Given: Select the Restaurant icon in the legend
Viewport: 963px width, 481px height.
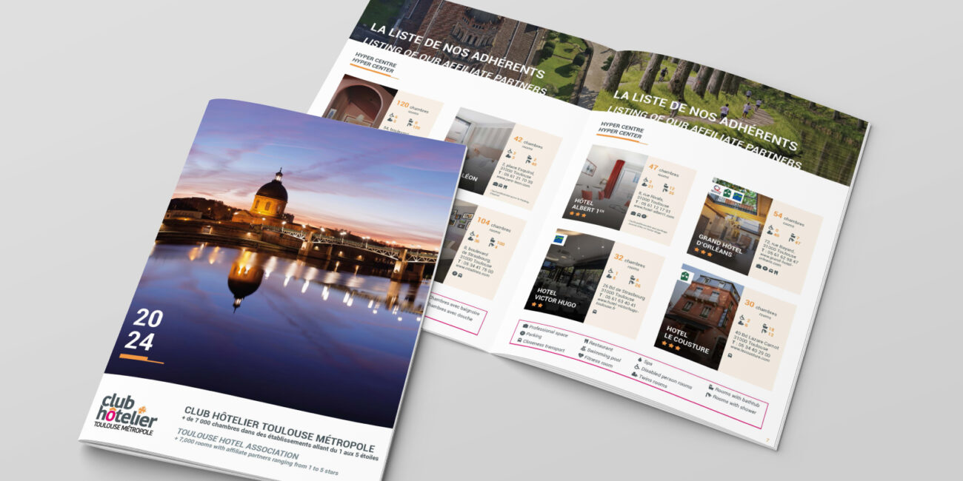Looking at the screenshot, I should (x=584, y=343).
